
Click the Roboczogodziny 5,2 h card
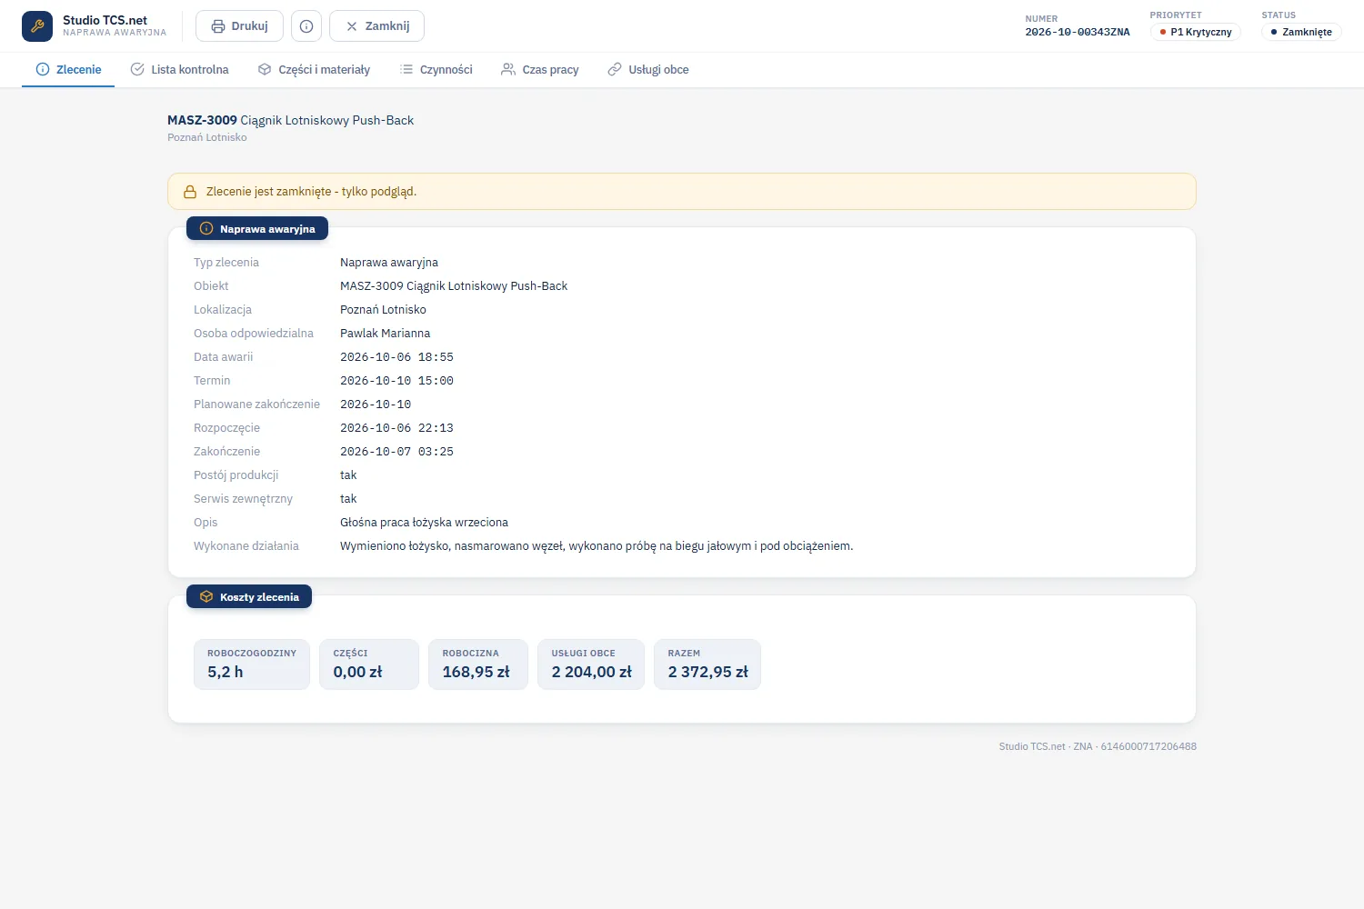point(252,664)
